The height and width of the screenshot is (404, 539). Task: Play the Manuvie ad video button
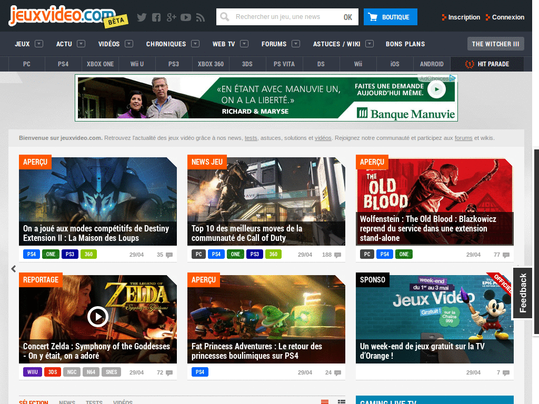[x=436, y=89]
